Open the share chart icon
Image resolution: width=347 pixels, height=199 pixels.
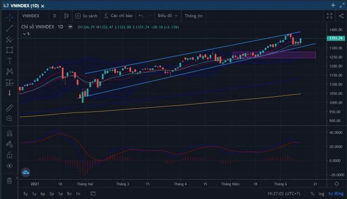pos(341,16)
